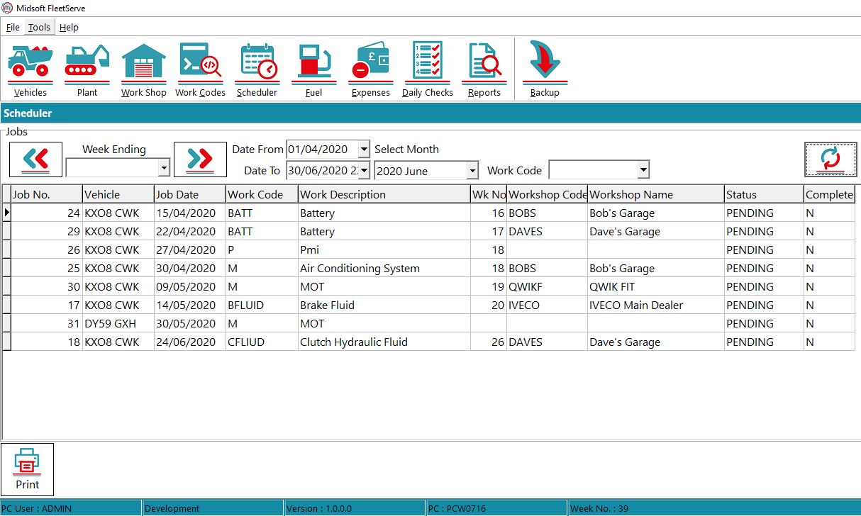Open the Expenses module

pos(370,67)
